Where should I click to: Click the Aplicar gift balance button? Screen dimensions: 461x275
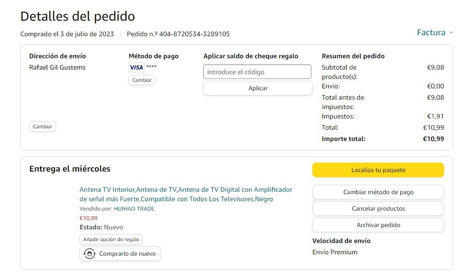[x=257, y=88]
